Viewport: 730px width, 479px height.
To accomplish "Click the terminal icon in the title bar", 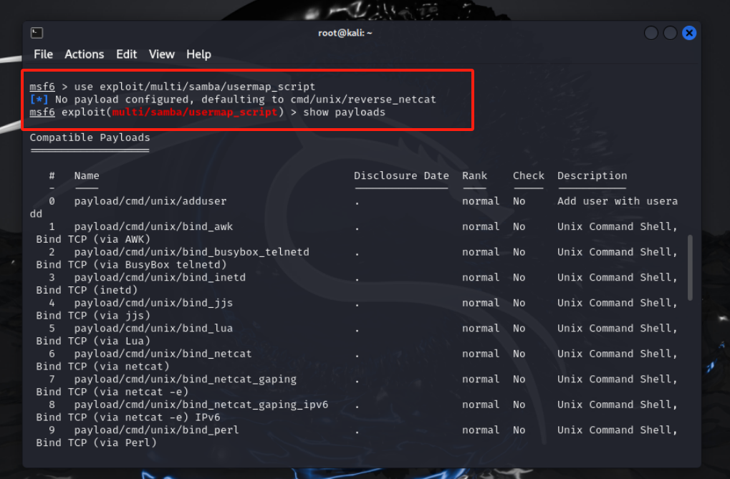I will coord(37,33).
